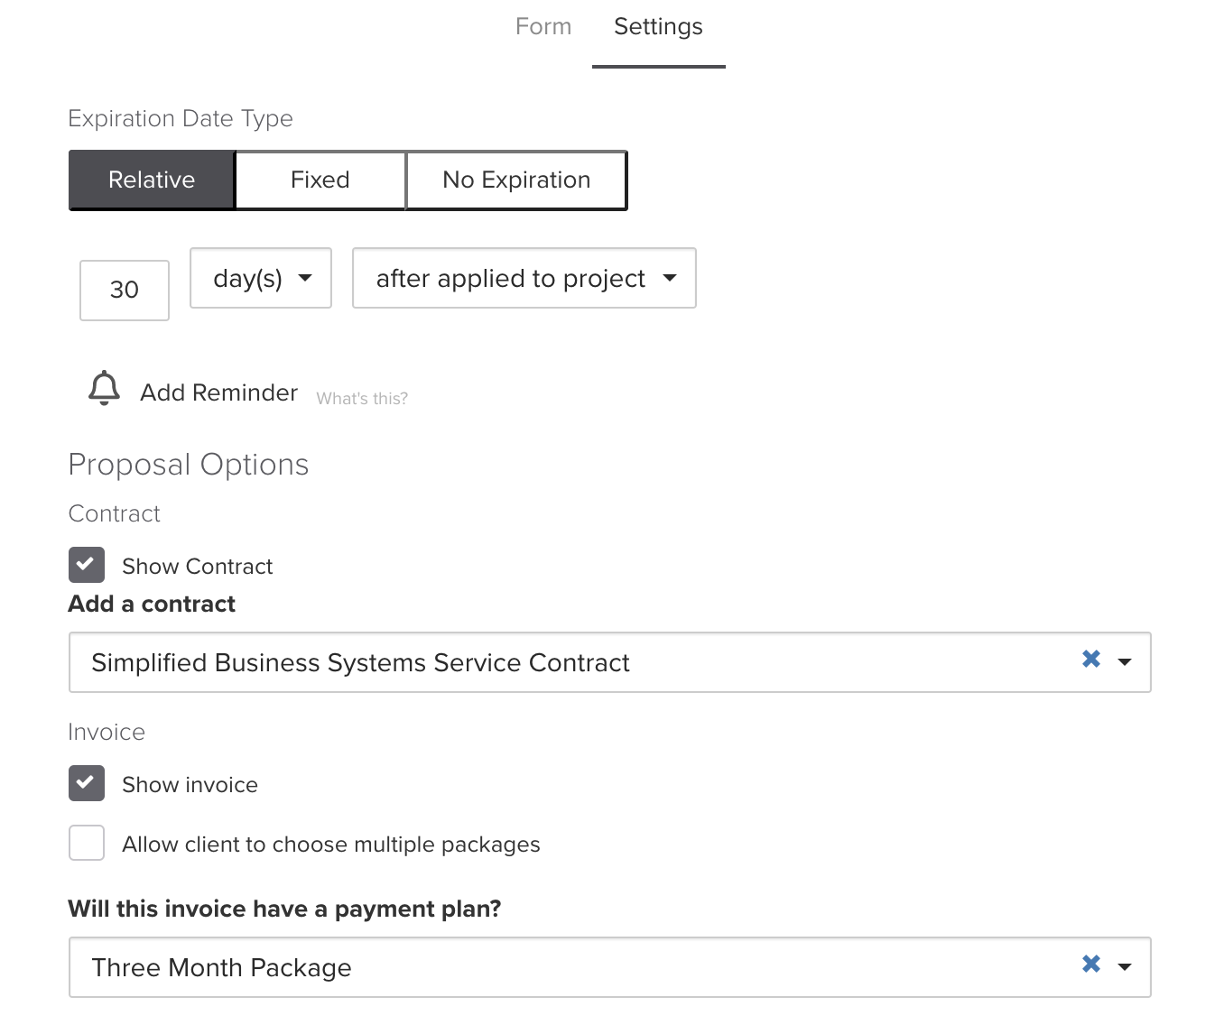1215x1034 pixels.
Task: Expand the contract dropdown arrow
Action: (1125, 662)
